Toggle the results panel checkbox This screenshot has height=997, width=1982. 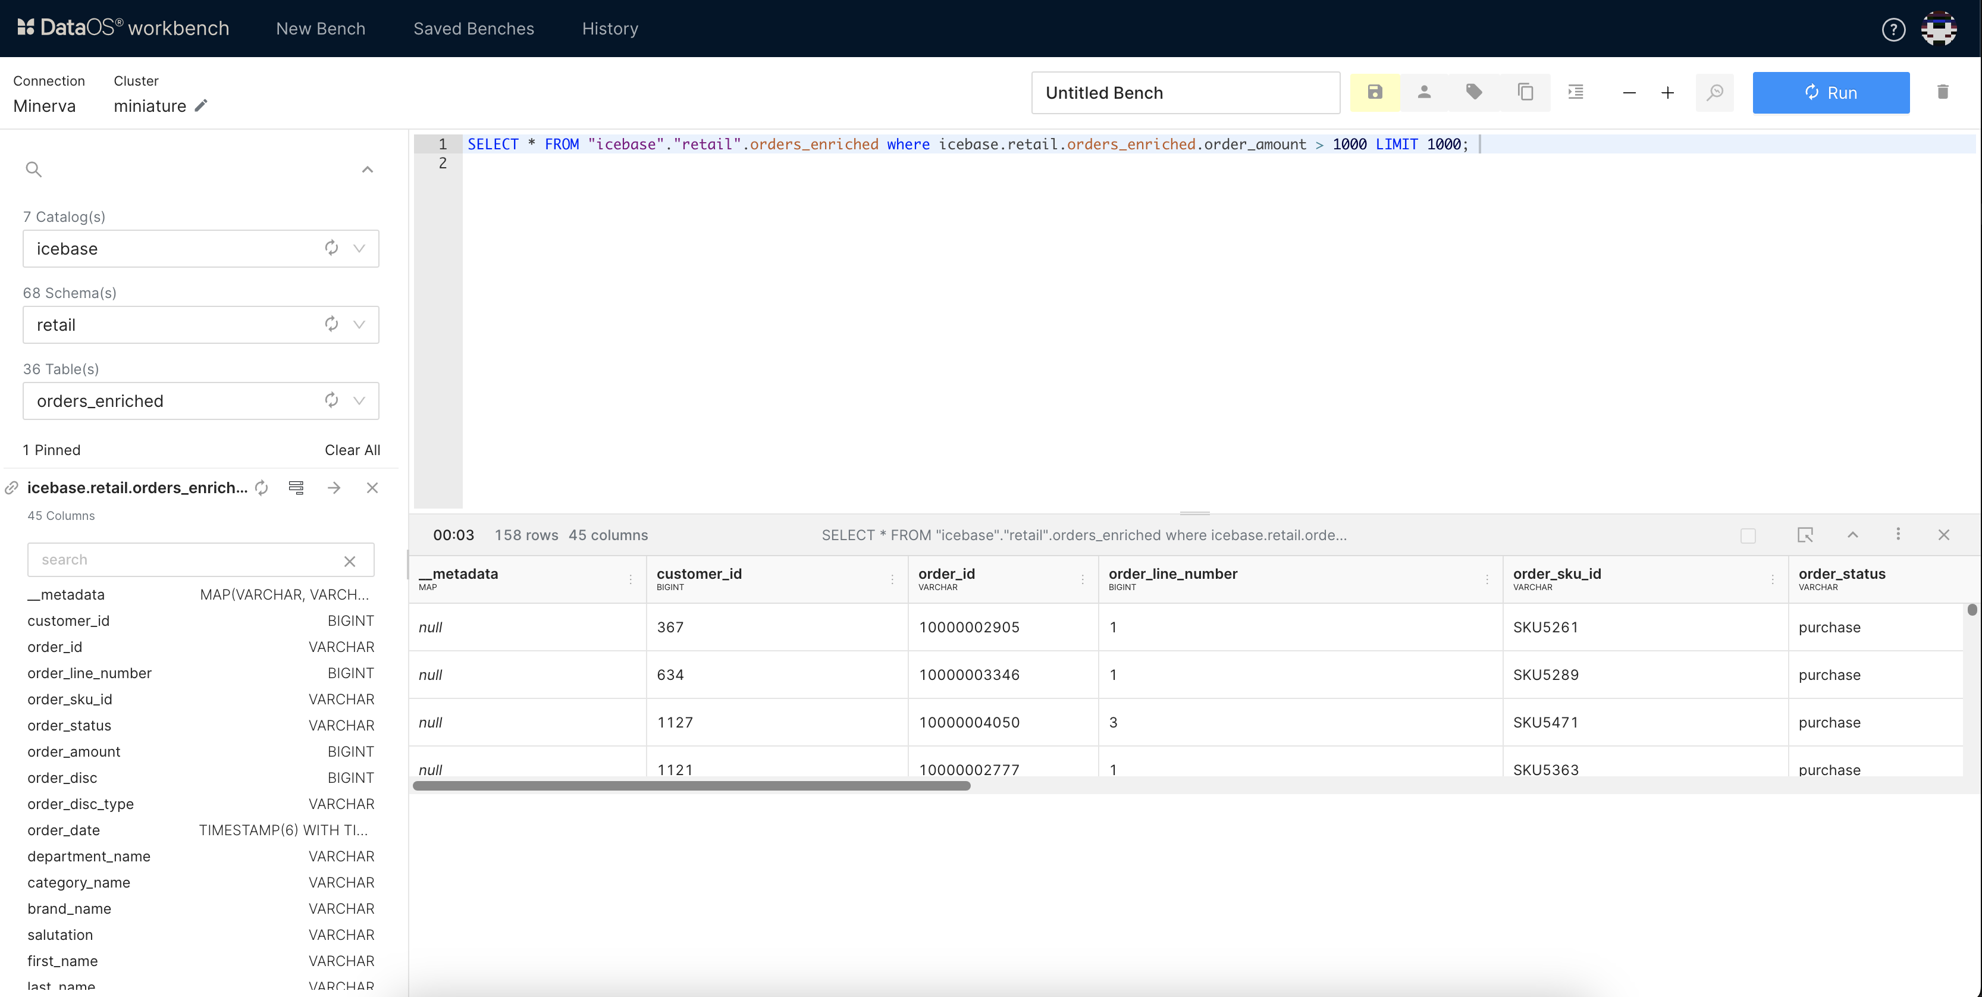coord(1748,535)
